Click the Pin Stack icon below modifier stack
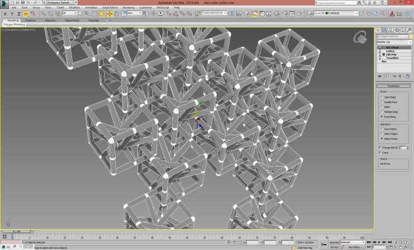The width and height of the screenshot is (414, 250). pyautogui.click(x=380, y=76)
